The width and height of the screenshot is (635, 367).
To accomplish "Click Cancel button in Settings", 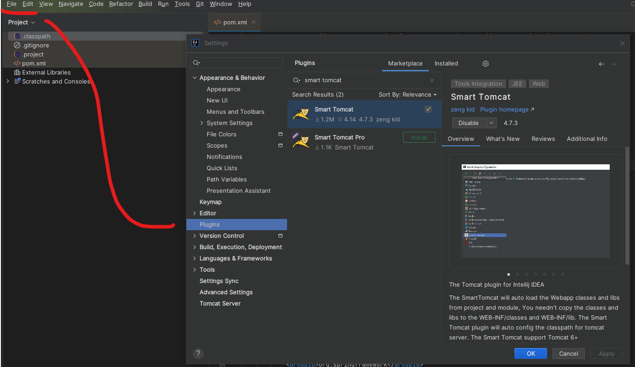I will pos(569,353).
